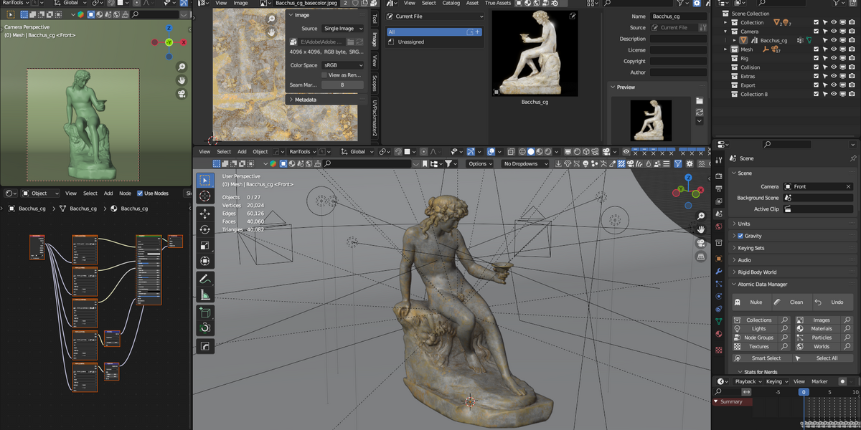Toggle camera view in the main viewport
The width and height of the screenshot is (861, 430).
pos(701,243)
